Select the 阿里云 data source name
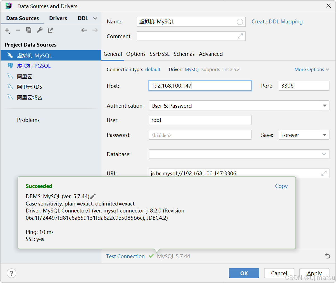 click(x=25, y=76)
